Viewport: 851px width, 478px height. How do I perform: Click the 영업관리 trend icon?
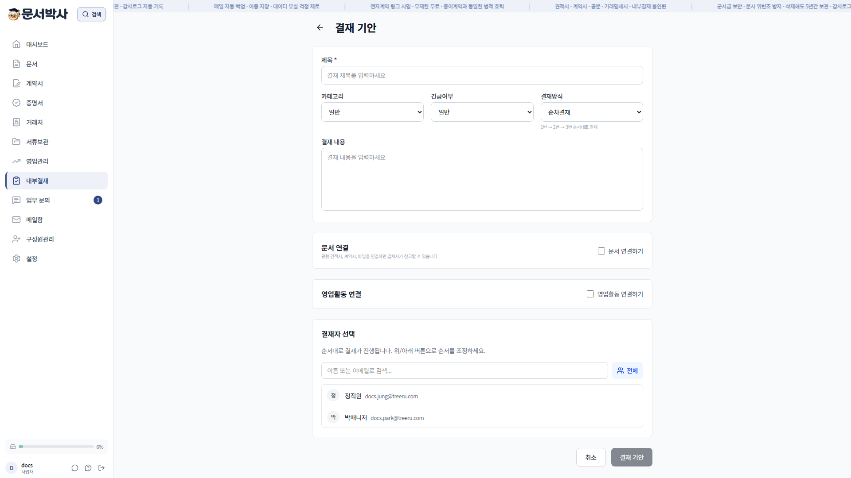tap(16, 161)
